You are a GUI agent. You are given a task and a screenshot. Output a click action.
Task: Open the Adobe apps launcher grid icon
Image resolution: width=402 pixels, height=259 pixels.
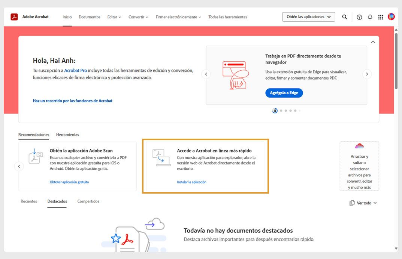[x=380, y=17]
